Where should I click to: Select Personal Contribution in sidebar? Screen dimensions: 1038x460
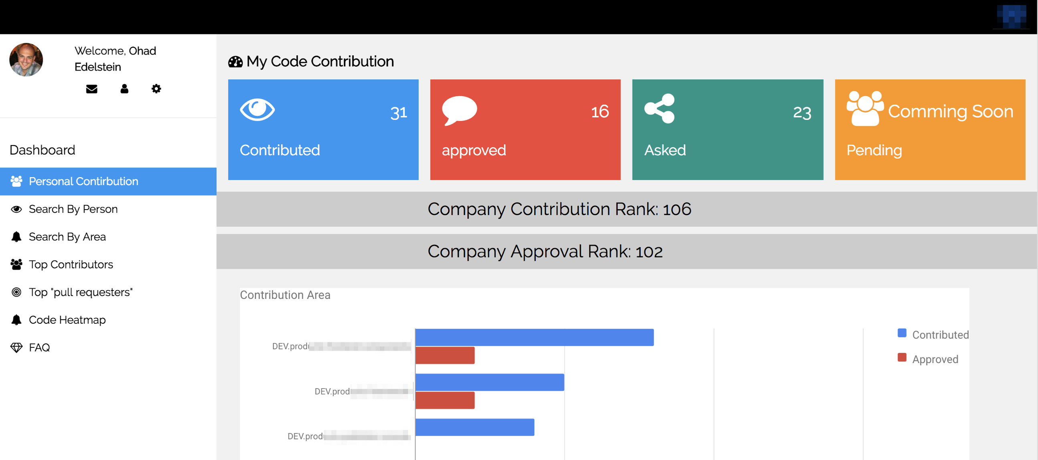[x=83, y=181]
